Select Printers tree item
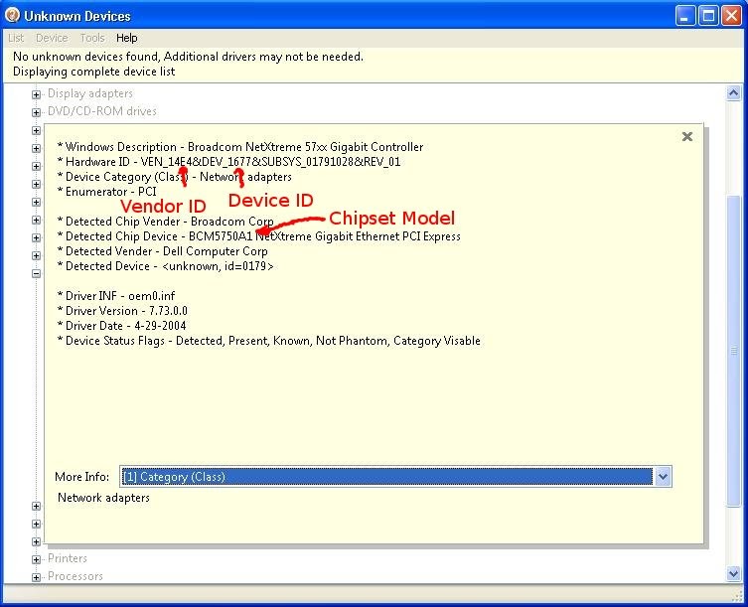 (68, 558)
